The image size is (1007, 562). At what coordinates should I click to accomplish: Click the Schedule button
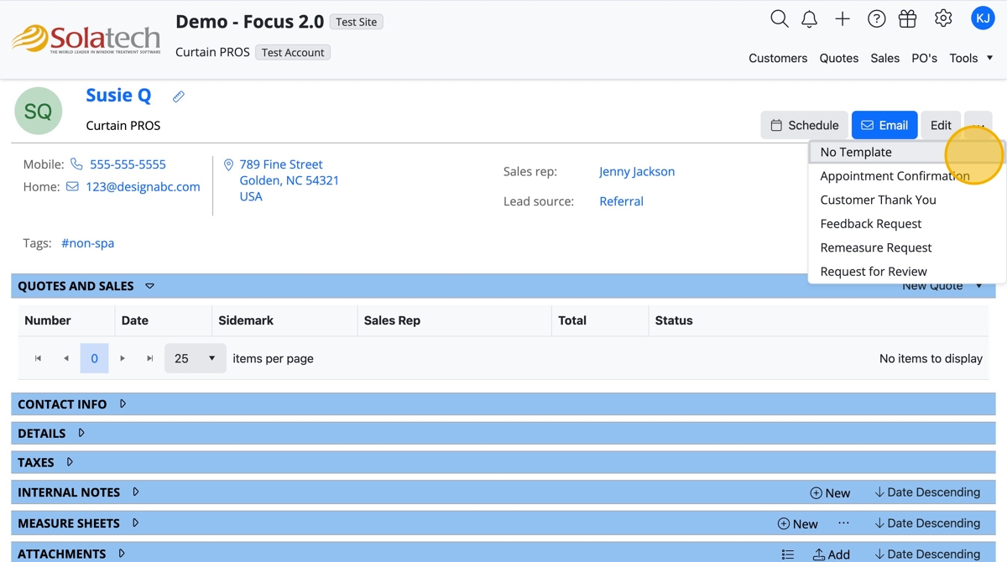[x=804, y=125]
